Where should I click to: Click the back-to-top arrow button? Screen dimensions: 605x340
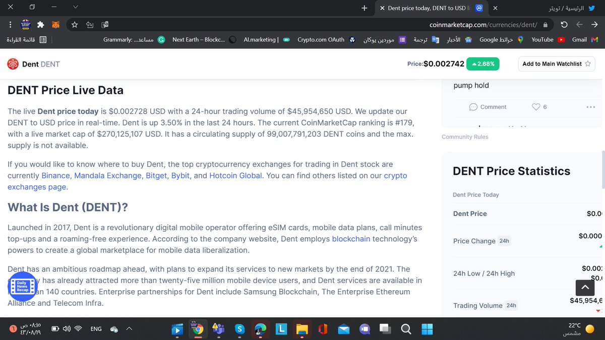click(585, 288)
